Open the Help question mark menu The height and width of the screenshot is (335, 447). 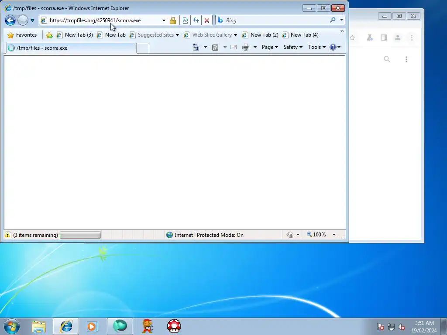(x=335, y=47)
